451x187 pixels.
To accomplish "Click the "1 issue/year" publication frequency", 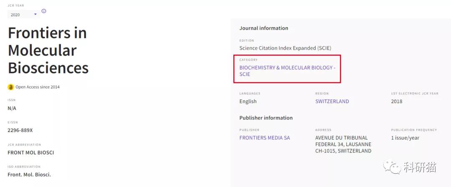I will coord(405,138).
